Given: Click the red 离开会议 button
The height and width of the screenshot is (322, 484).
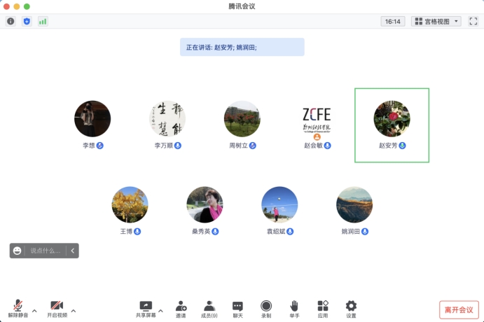Looking at the screenshot, I should pos(459,309).
